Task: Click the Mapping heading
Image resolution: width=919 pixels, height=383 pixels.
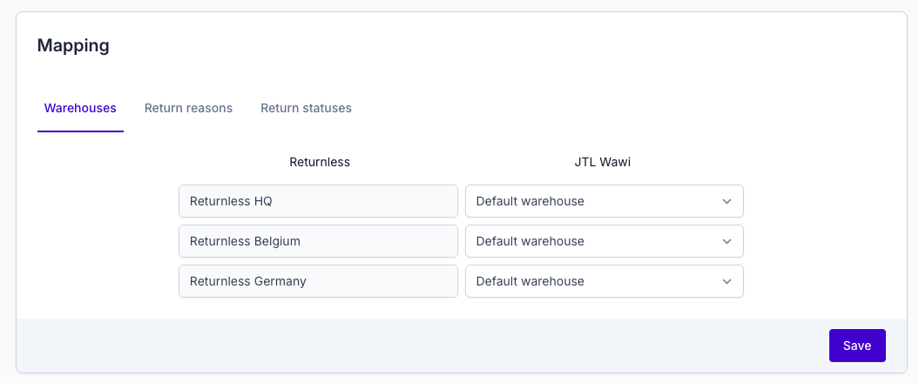Action: tap(73, 45)
